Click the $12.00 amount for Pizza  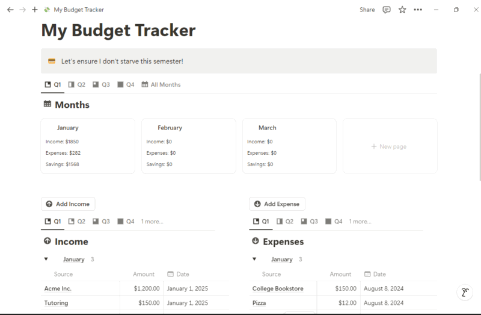point(339,303)
